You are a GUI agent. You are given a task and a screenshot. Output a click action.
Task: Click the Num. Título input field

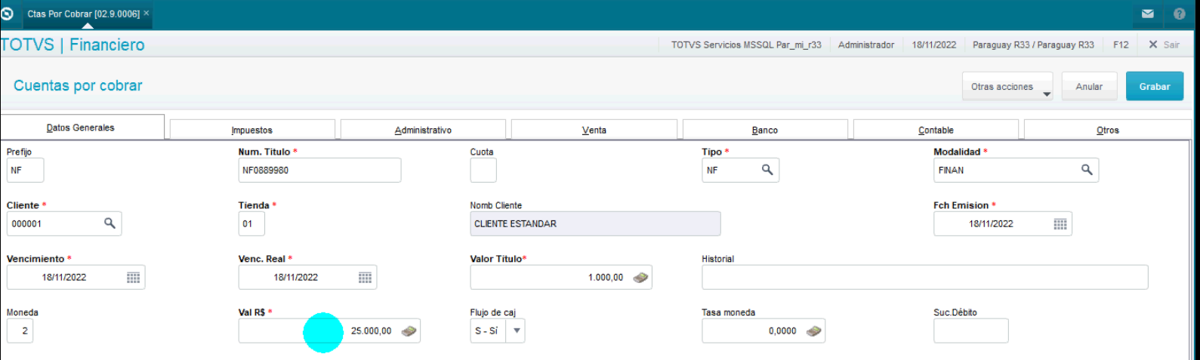click(319, 170)
